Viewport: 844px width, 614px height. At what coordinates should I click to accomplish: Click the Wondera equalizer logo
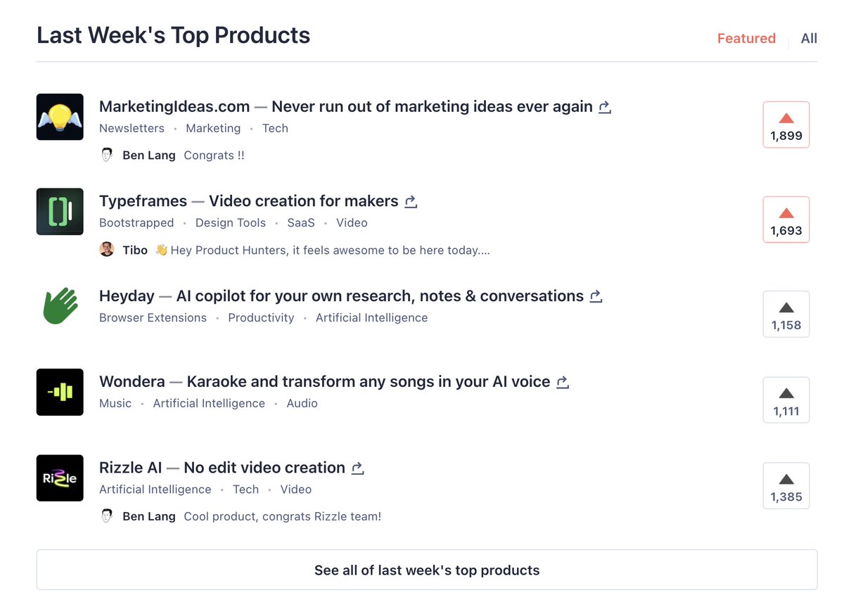pyautogui.click(x=60, y=392)
